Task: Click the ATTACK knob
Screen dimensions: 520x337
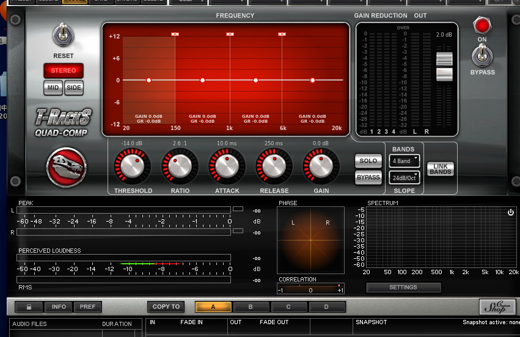Action: tap(227, 166)
